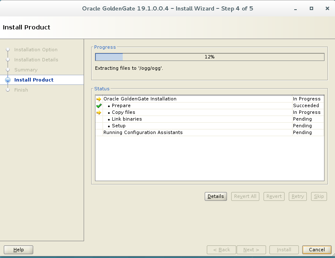
Task: Click Pending status for Link binaries
Action: 302,119
